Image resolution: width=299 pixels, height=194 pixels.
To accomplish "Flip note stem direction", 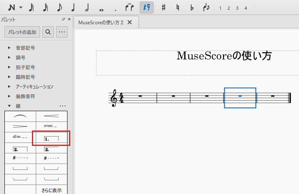I will [206, 8].
